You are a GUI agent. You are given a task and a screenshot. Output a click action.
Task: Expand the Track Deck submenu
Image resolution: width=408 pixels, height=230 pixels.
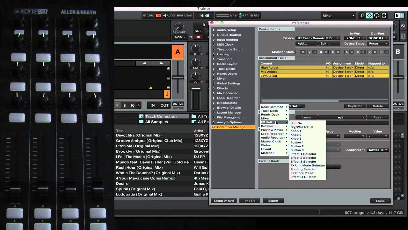tap(273, 111)
